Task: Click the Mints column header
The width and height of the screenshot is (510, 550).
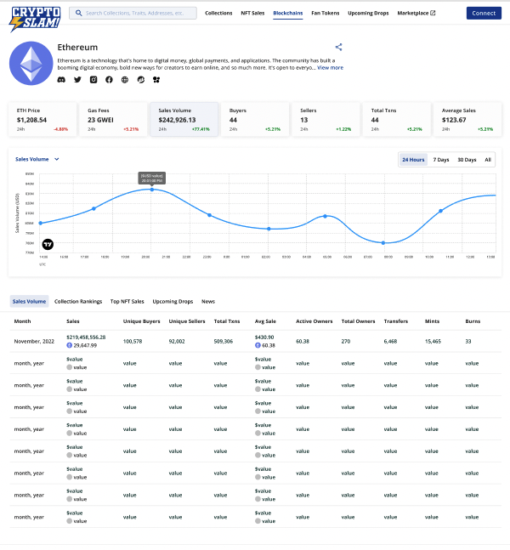Action: click(432, 321)
